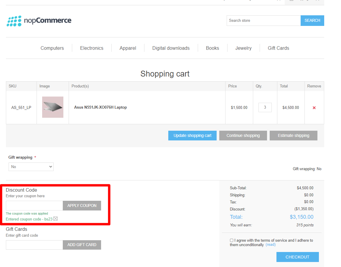Focus the Search store input field
Viewport: 341px width, 267px height.
click(263, 21)
